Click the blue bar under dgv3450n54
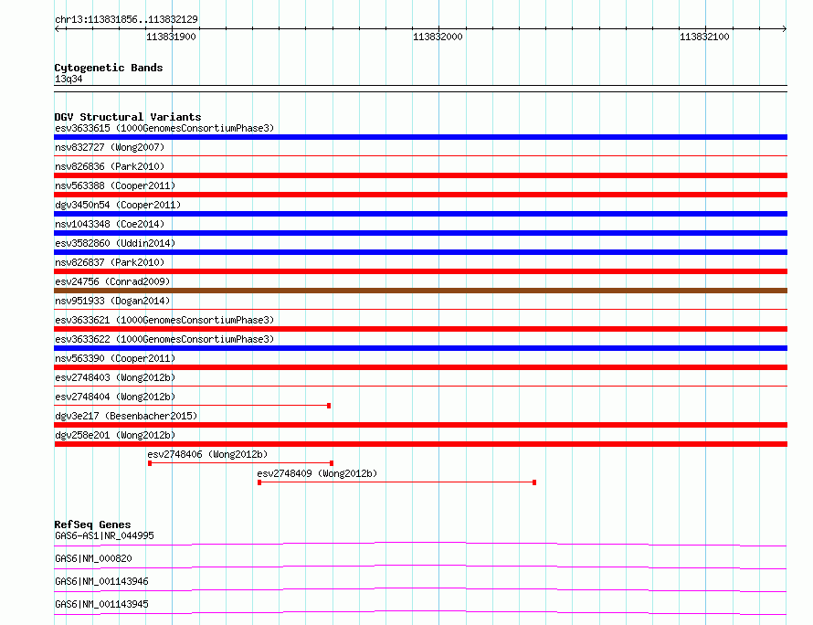Viewport: 813px width, 625px height. pyautogui.click(x=420, y=214)
